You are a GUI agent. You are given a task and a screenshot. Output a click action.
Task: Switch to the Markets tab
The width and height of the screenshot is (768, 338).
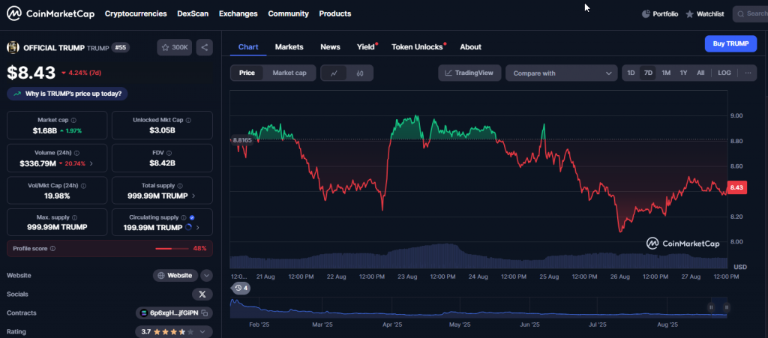point(289,47)
